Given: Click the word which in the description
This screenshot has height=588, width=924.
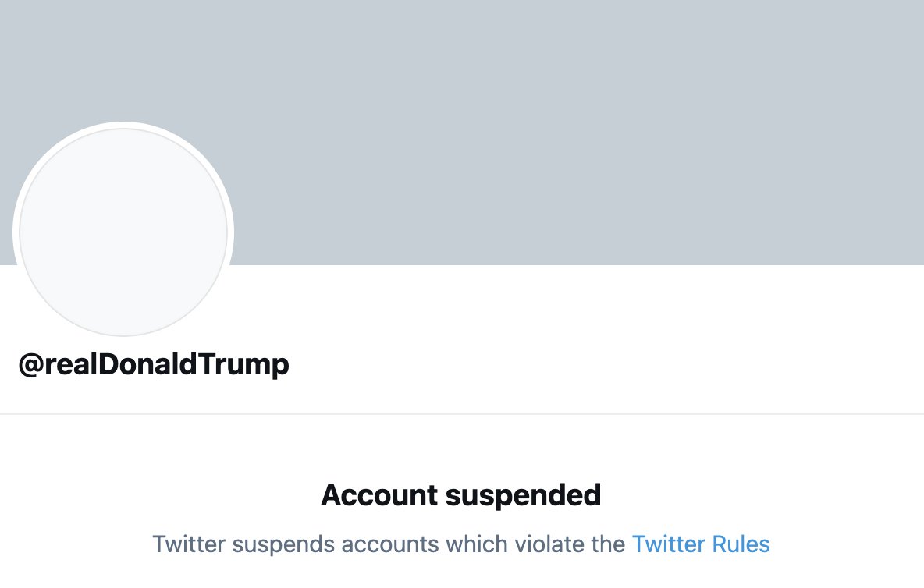Looking at the screenshot, I should click(x=477, y=544).
